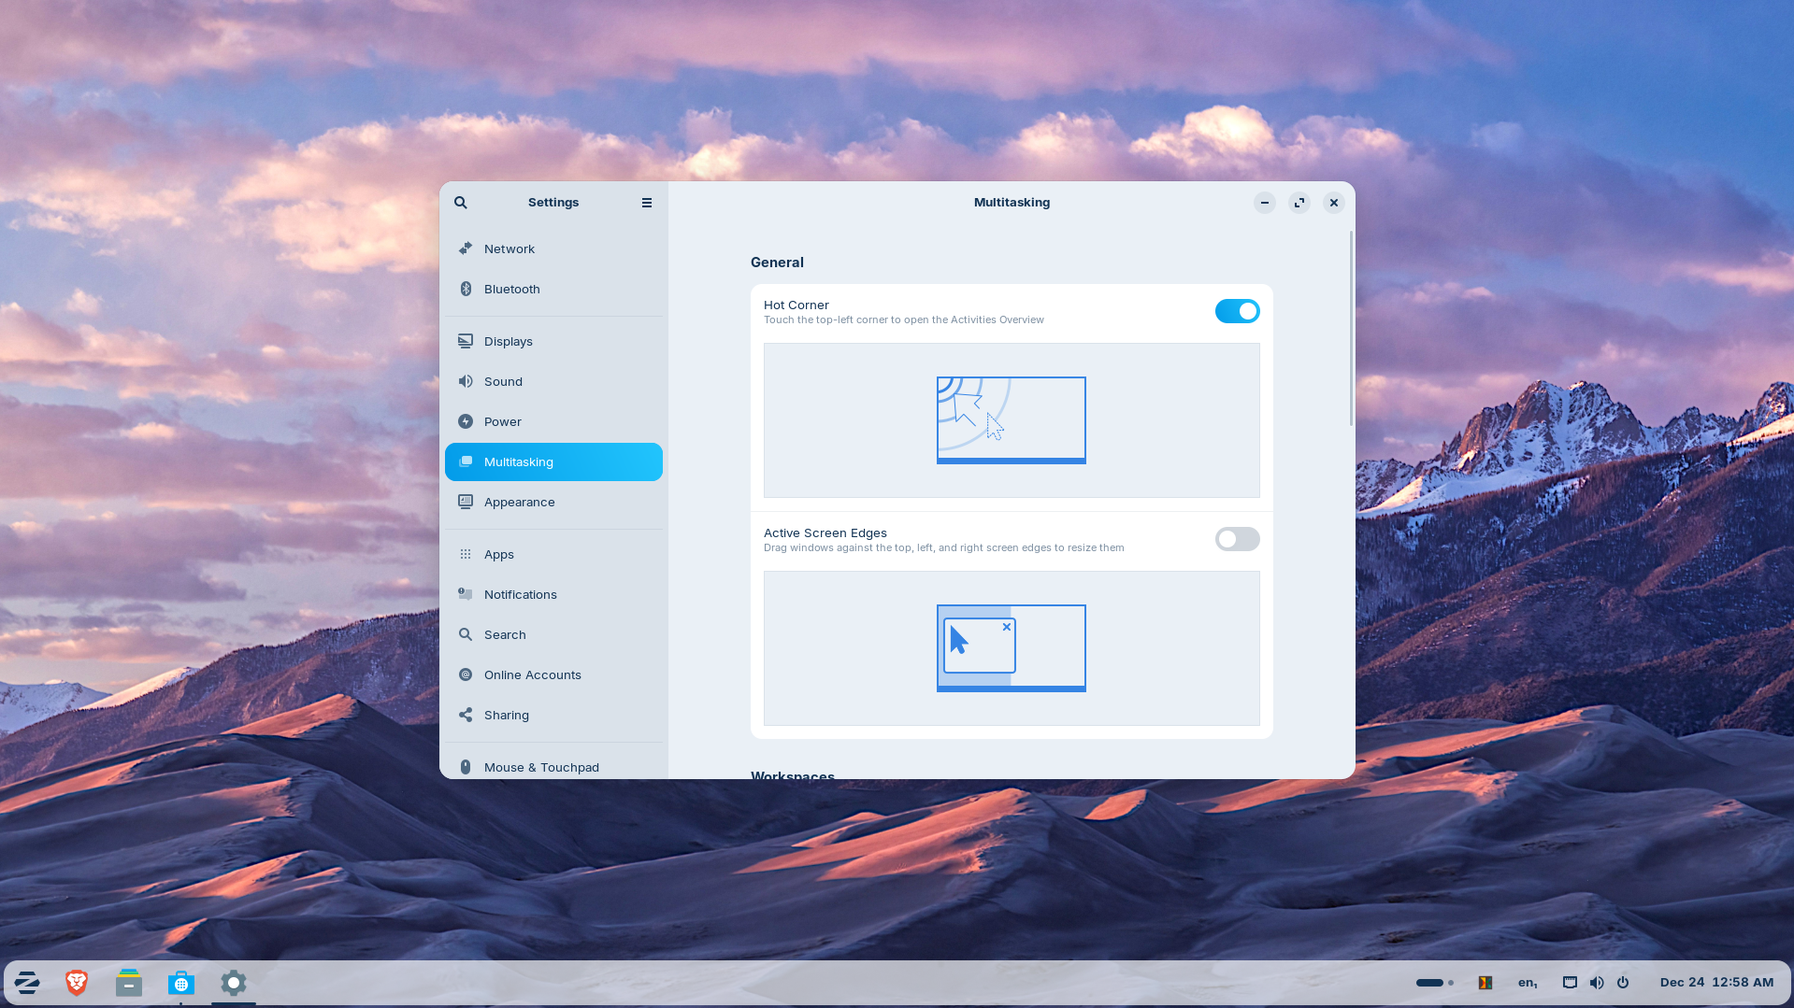Open the Apps settings section

[553, 554]
